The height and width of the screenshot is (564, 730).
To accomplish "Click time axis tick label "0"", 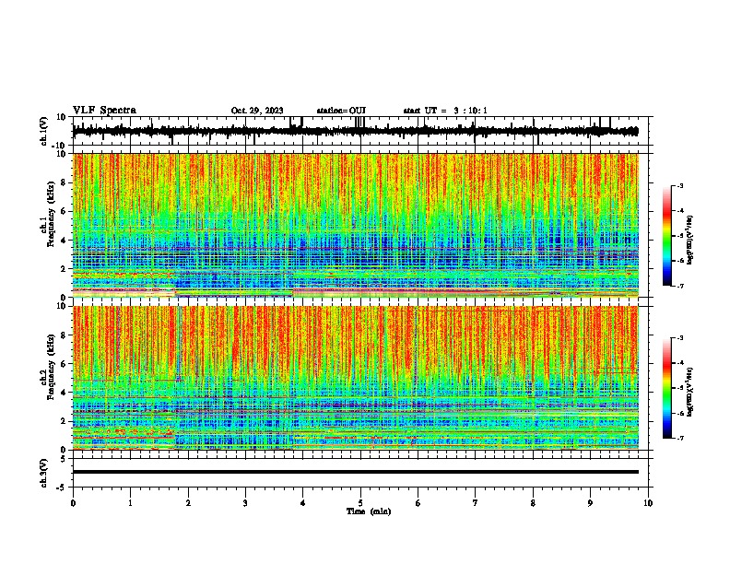I will 73,503.
